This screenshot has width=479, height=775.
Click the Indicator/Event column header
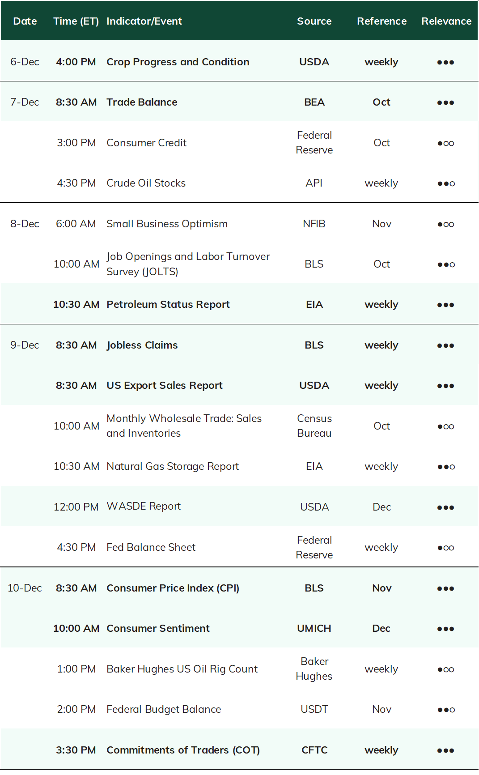pyautogui.click(x=144, y=21)
